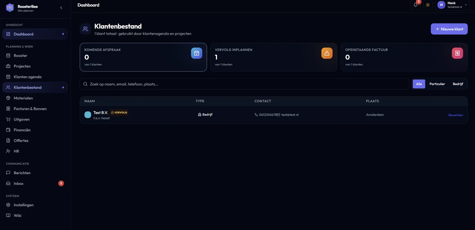Click the Financiën wallet icon

[8, 130]
